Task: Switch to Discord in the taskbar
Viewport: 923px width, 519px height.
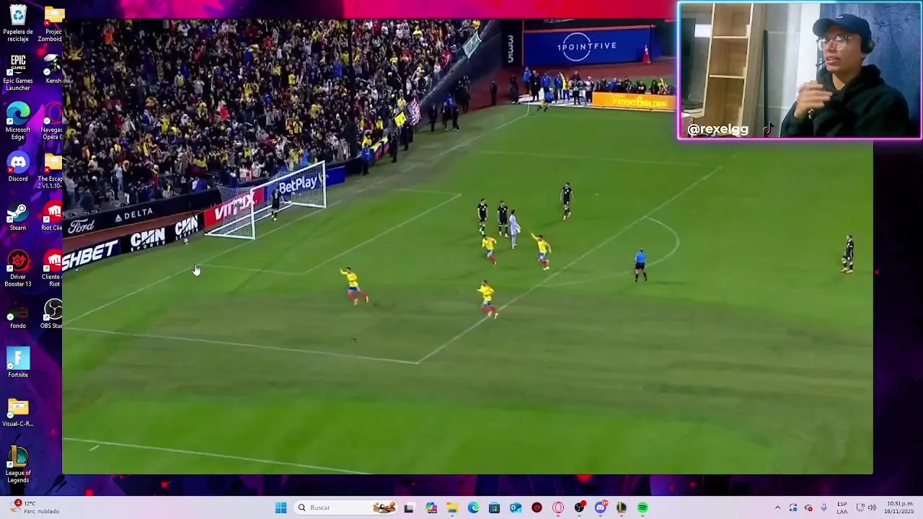Action: (600, 507)
